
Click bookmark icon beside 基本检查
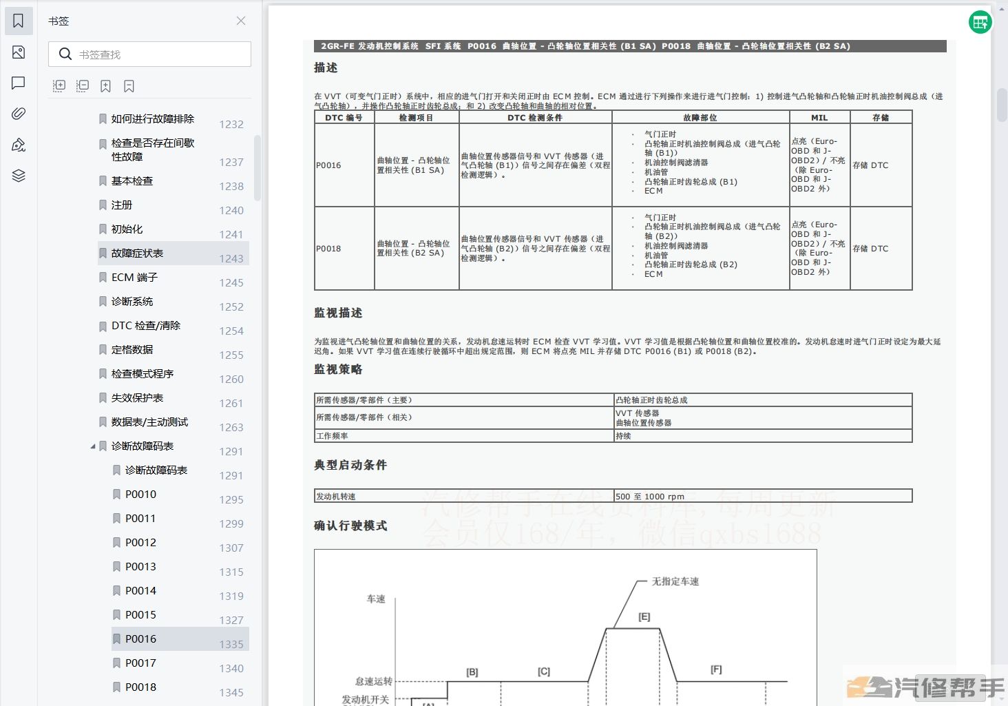tap(103, 180)
